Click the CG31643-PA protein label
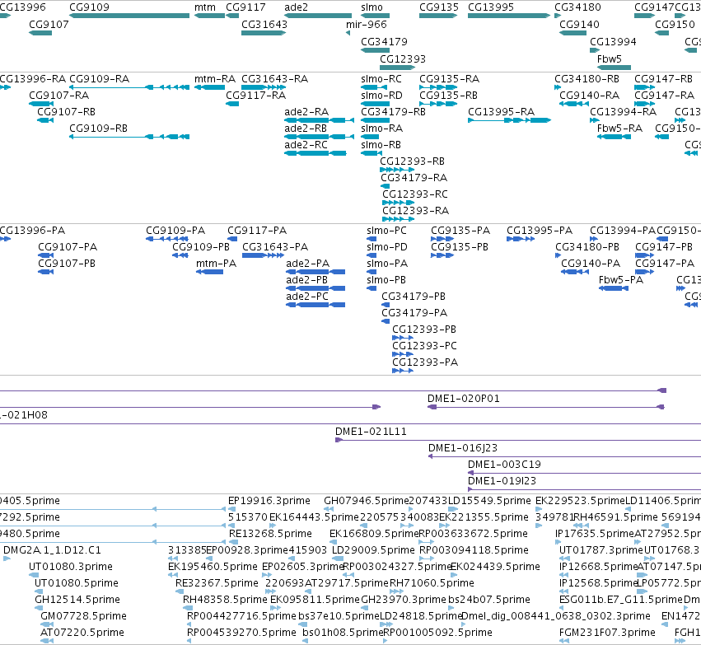 [275, 247]
